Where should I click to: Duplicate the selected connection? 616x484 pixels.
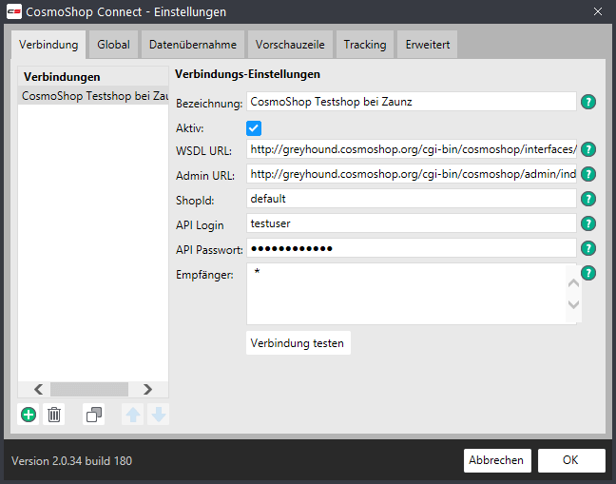[x=93, y=415]
